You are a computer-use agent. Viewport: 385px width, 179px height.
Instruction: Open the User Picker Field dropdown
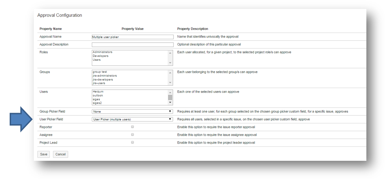[x=132, y=119]
